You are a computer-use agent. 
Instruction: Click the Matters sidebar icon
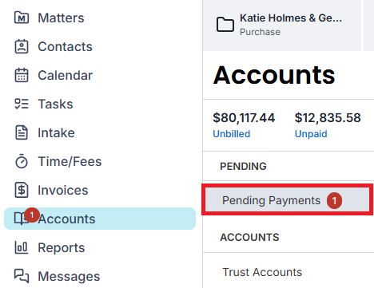click(22, 18)
